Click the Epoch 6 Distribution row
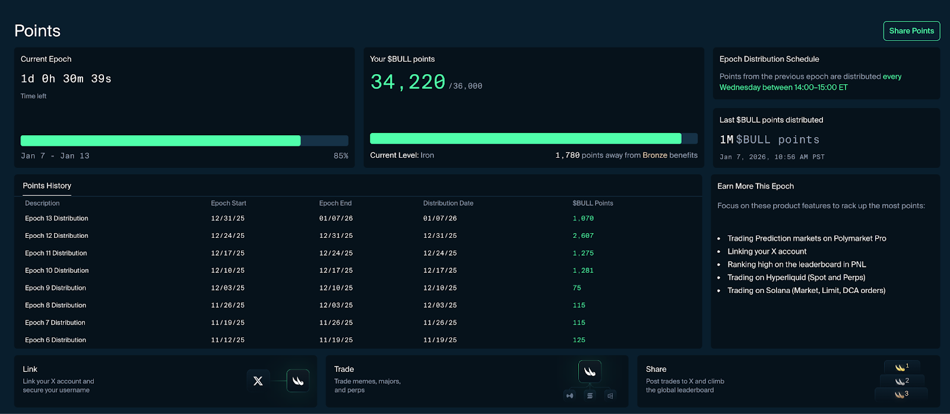 tap(55, 340)
